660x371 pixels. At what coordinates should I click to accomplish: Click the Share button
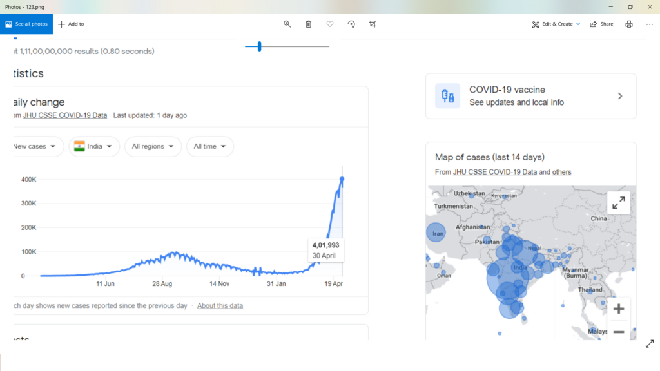(602, 24)
